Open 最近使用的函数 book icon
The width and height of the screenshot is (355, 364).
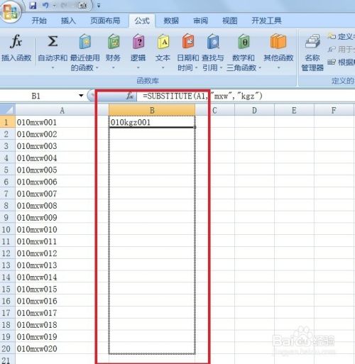[x=85, y=41]
